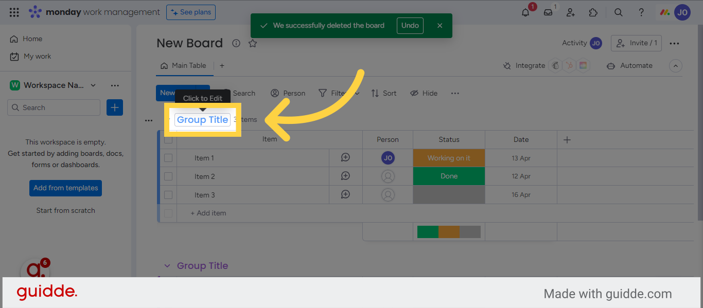Screen dimensions: 703x308
Task: Click the Integrate plug icon
Action: 507,66
